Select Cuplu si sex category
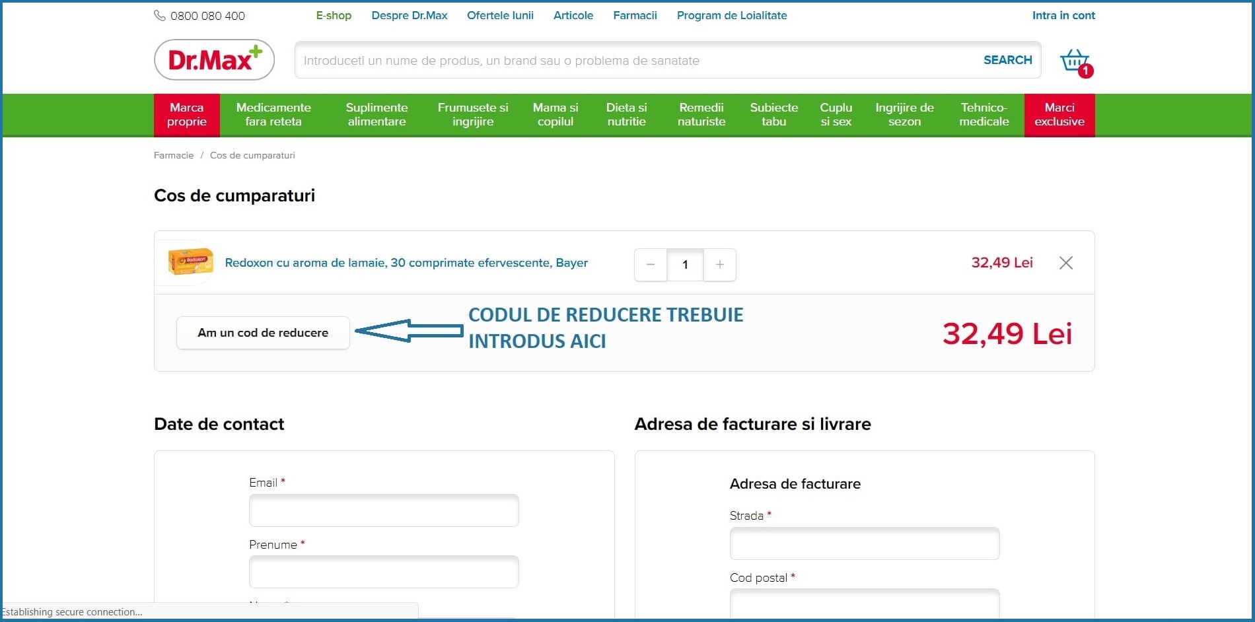Viewport: 1255px width, 622px height. (x=836, y=115)
